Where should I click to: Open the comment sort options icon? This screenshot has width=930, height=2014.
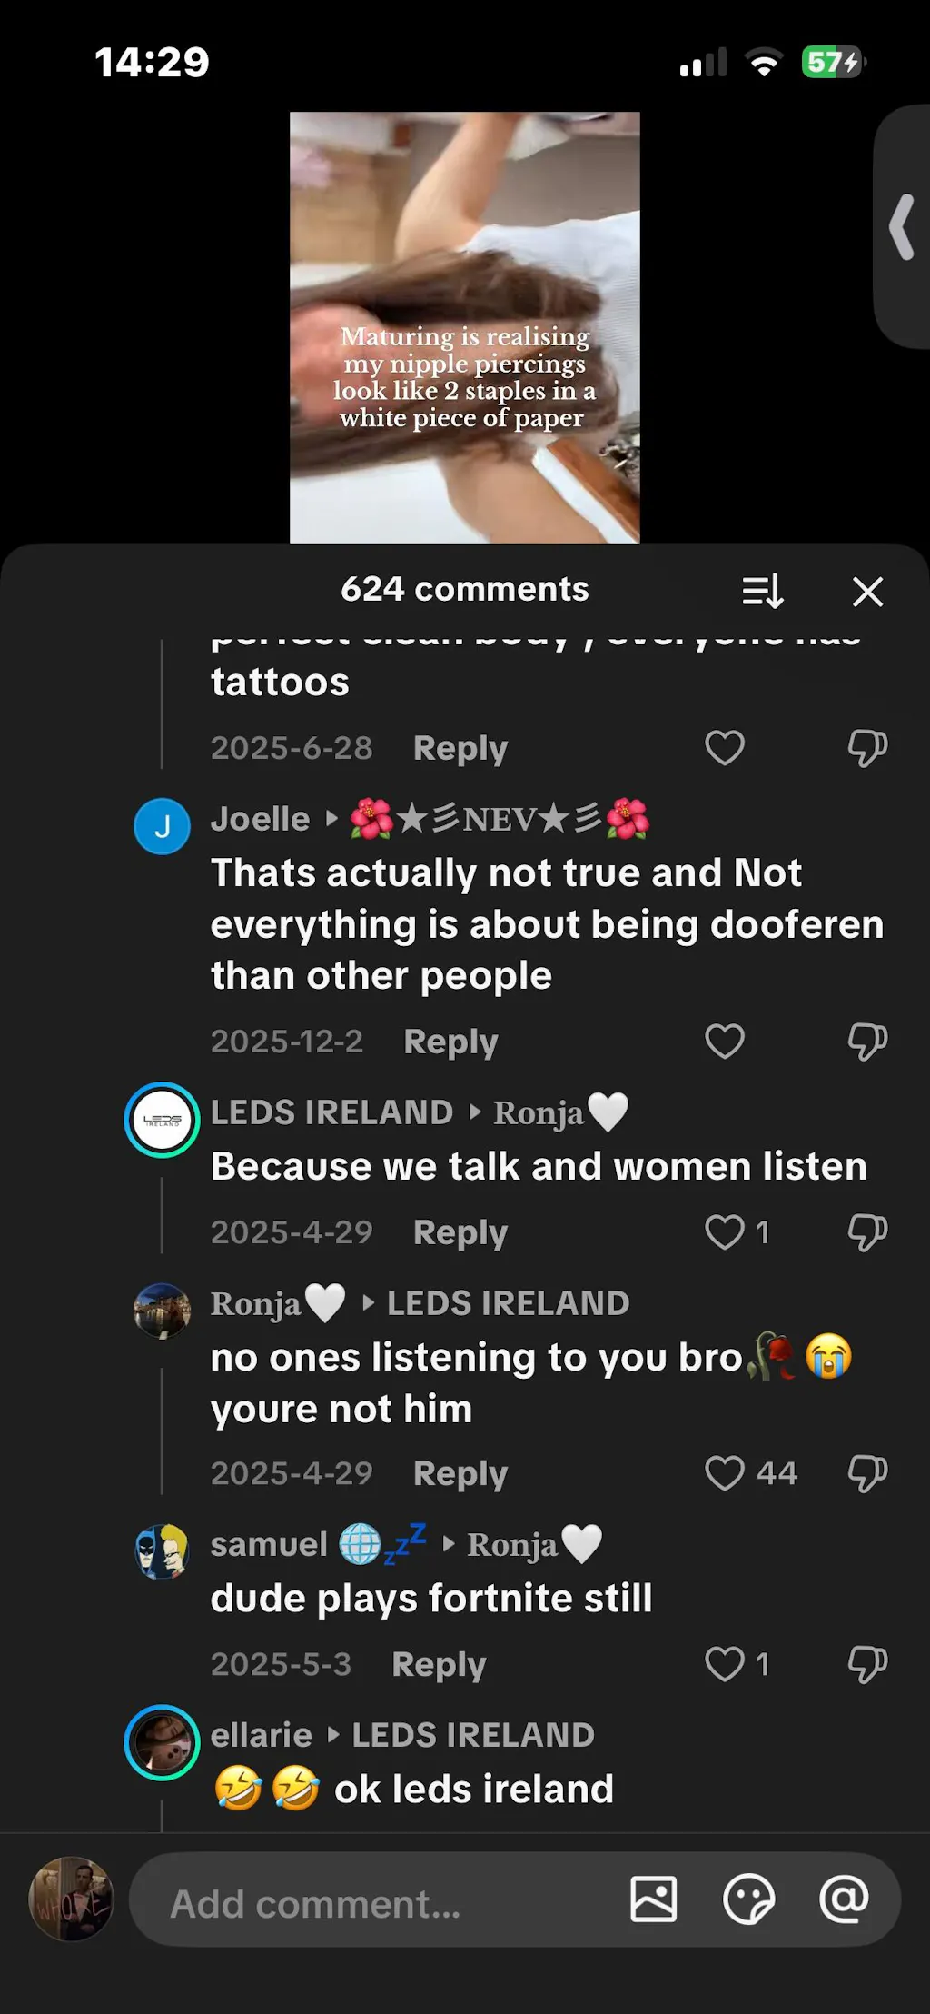click(763, 591)
